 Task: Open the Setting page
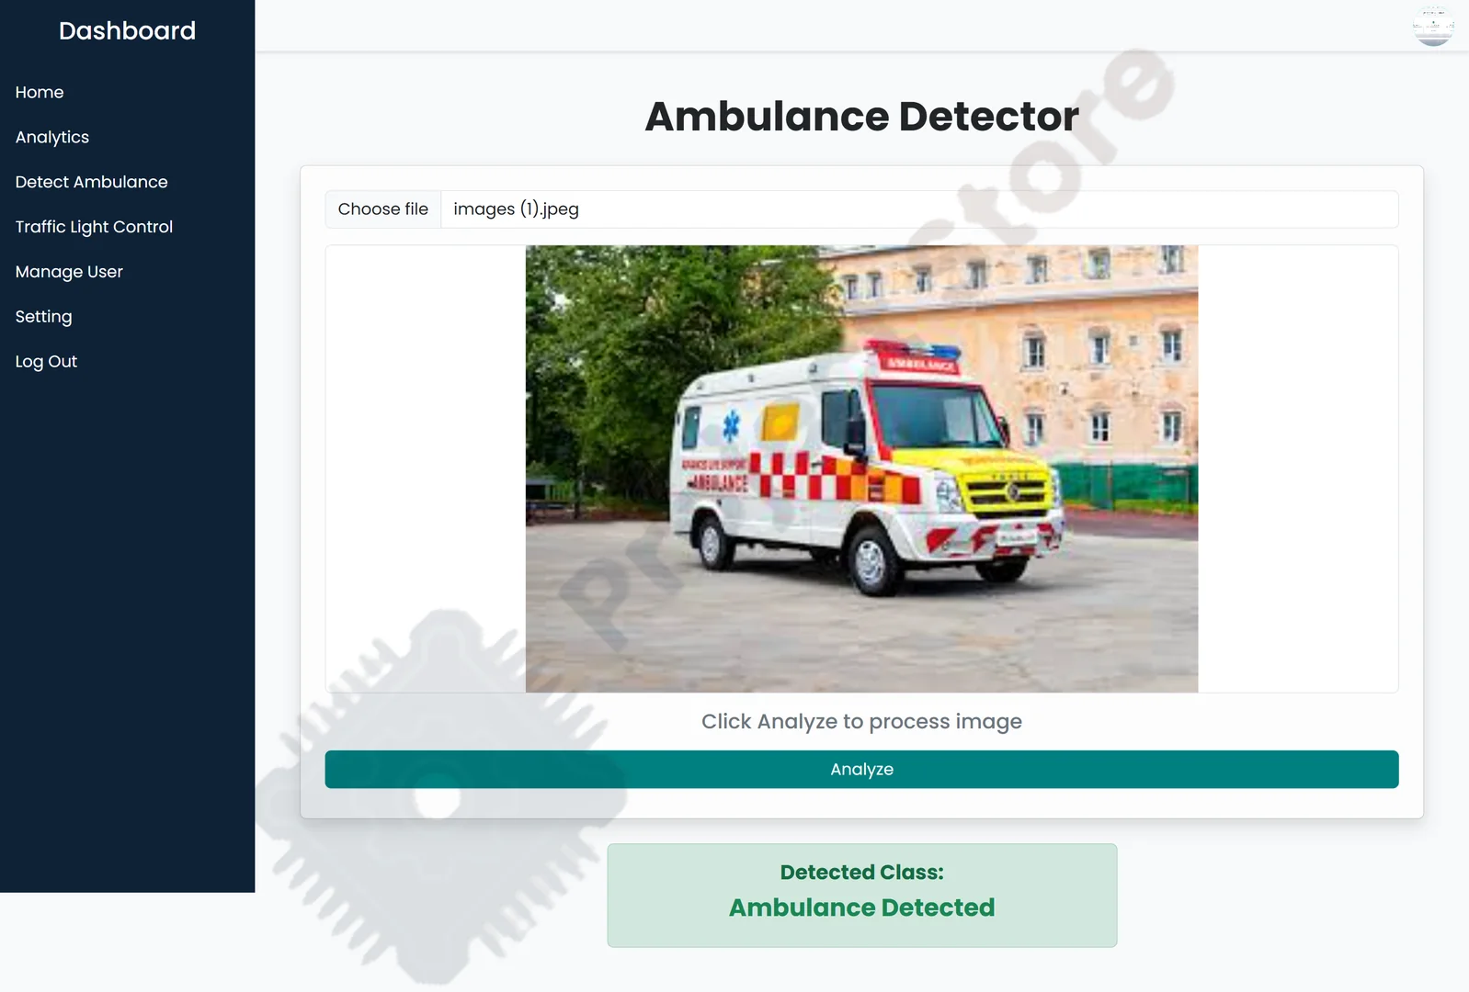click(43, 317)
